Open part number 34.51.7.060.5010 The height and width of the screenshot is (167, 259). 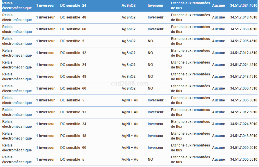pyautogui.click(x=243, y=148)
